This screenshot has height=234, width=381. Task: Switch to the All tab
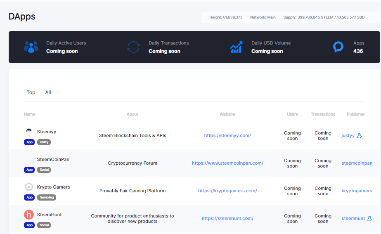[x=48, y=92]
